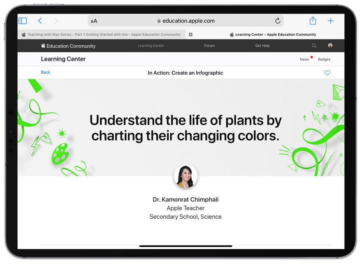
Task: Open the Safari sidebar panel
Action: [x=23, y=21]
